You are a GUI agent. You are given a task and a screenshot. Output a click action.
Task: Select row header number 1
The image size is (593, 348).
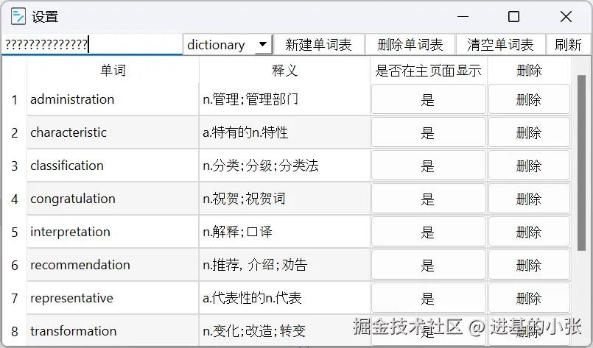pyautogui.click(x=15, y=99)
